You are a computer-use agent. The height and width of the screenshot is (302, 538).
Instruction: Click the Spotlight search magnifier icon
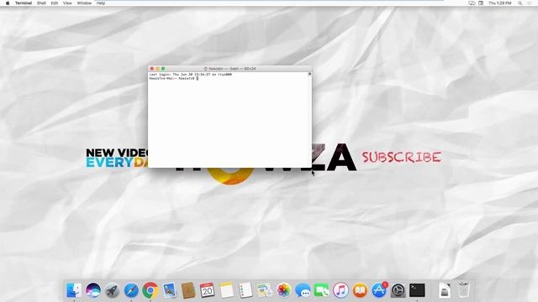click(x=520, y=3)
